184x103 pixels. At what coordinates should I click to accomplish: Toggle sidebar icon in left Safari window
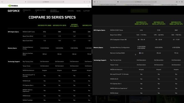(2, 2)
